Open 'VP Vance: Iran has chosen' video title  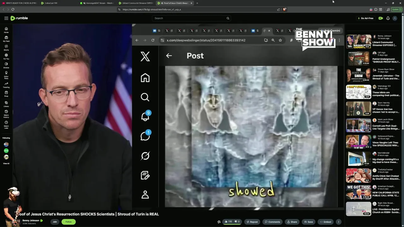[x=386, y=110]
